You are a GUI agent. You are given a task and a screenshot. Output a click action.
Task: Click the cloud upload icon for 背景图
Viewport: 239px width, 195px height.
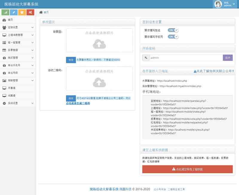(99, 44)
